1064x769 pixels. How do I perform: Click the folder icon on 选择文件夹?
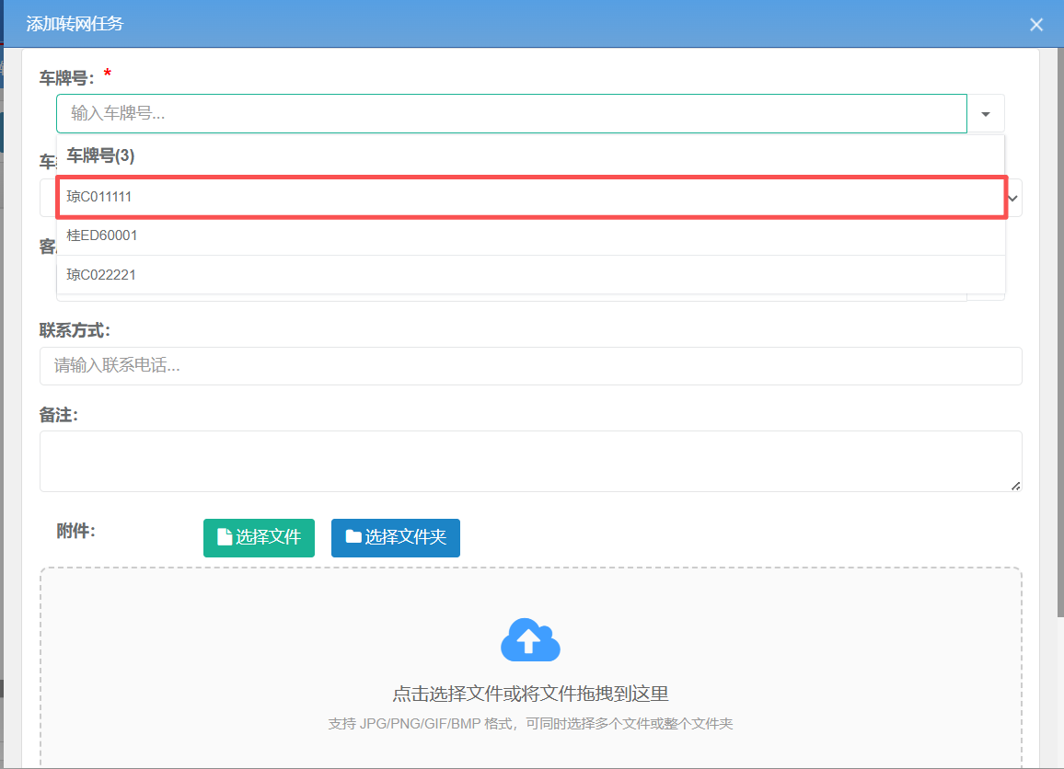pyautogui.click(x=353, y=537)
